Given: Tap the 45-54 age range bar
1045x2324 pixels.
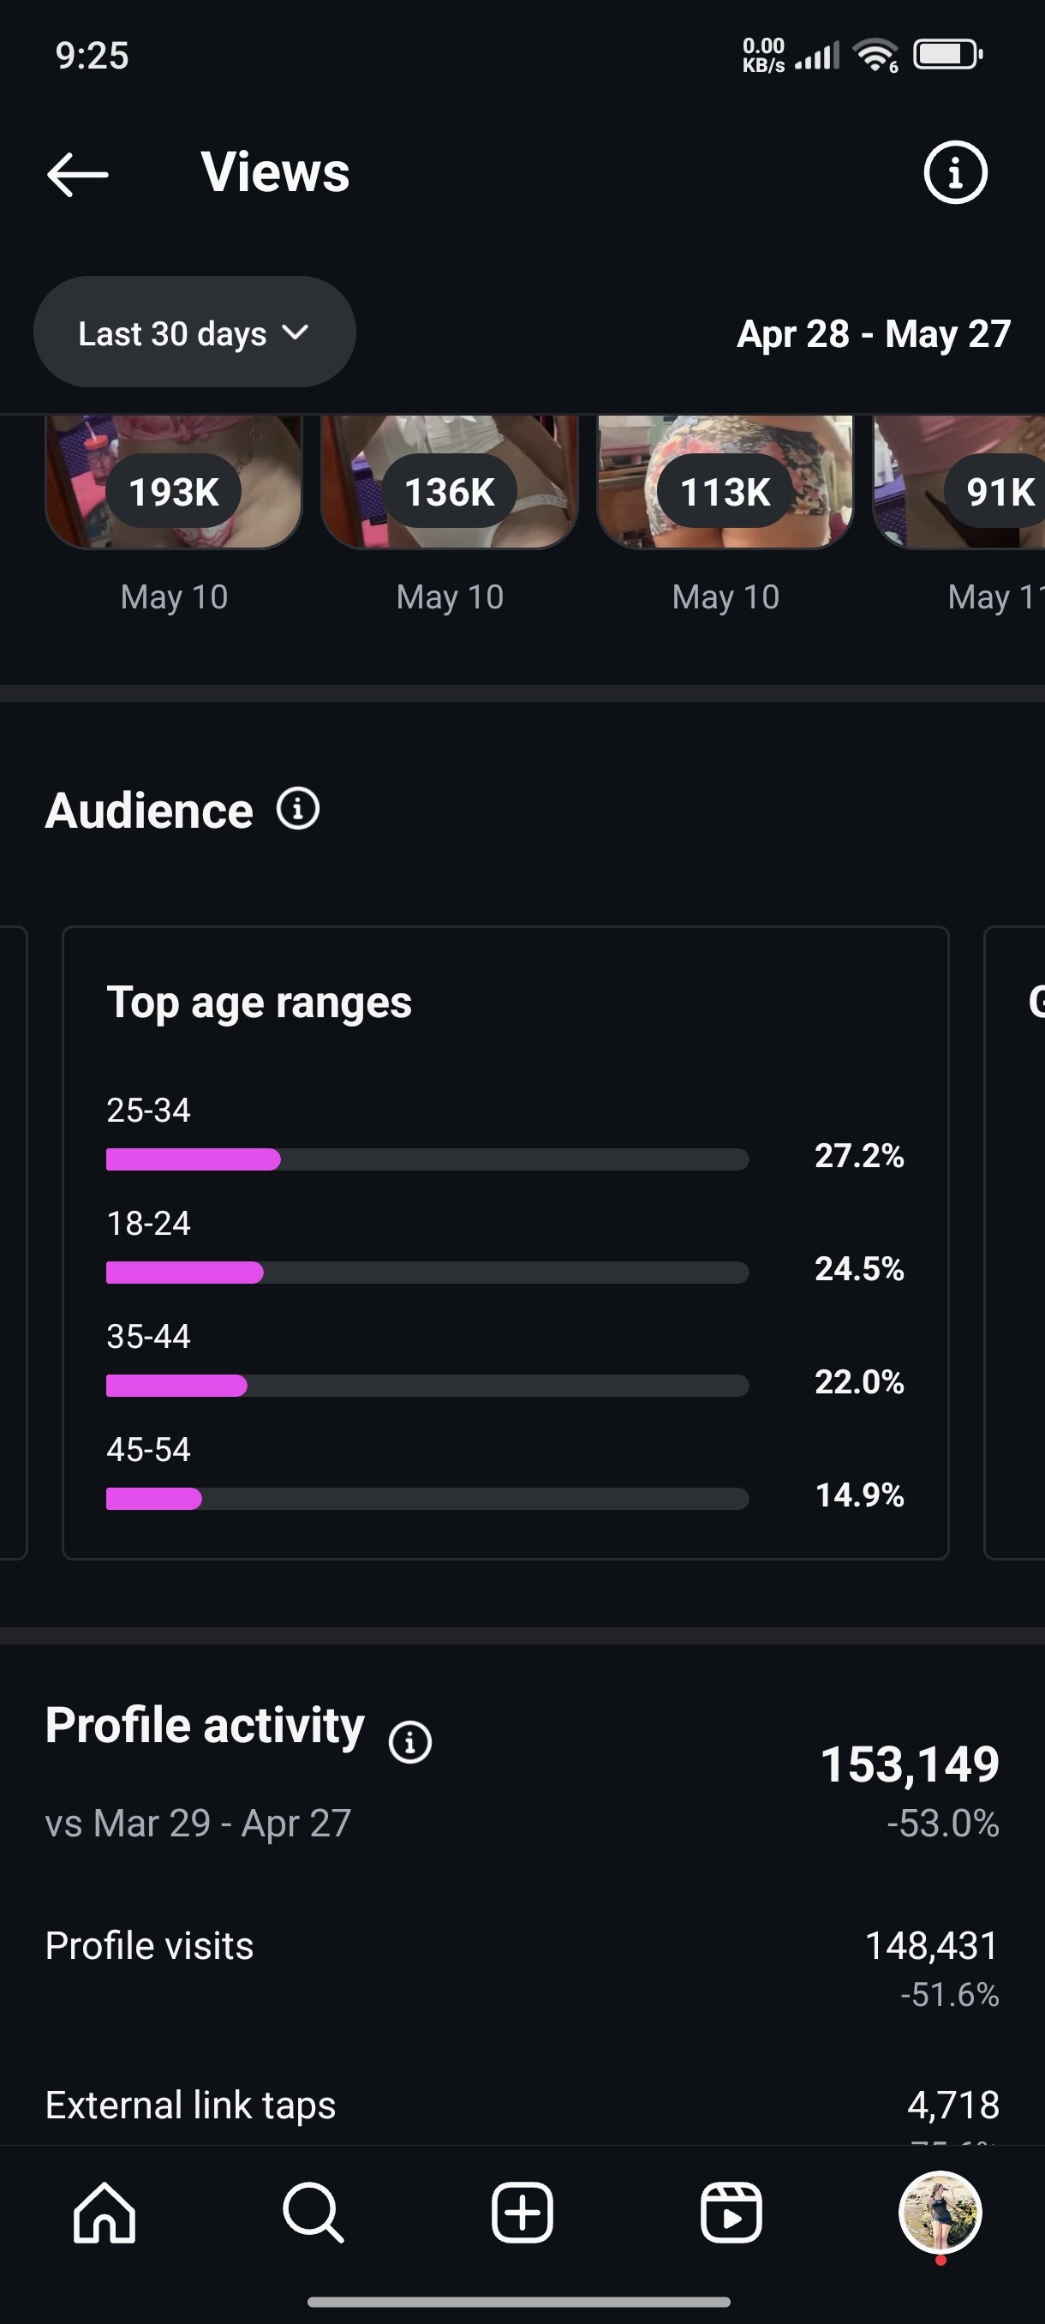Looking at the screenshot, I should pos(427,1499).
